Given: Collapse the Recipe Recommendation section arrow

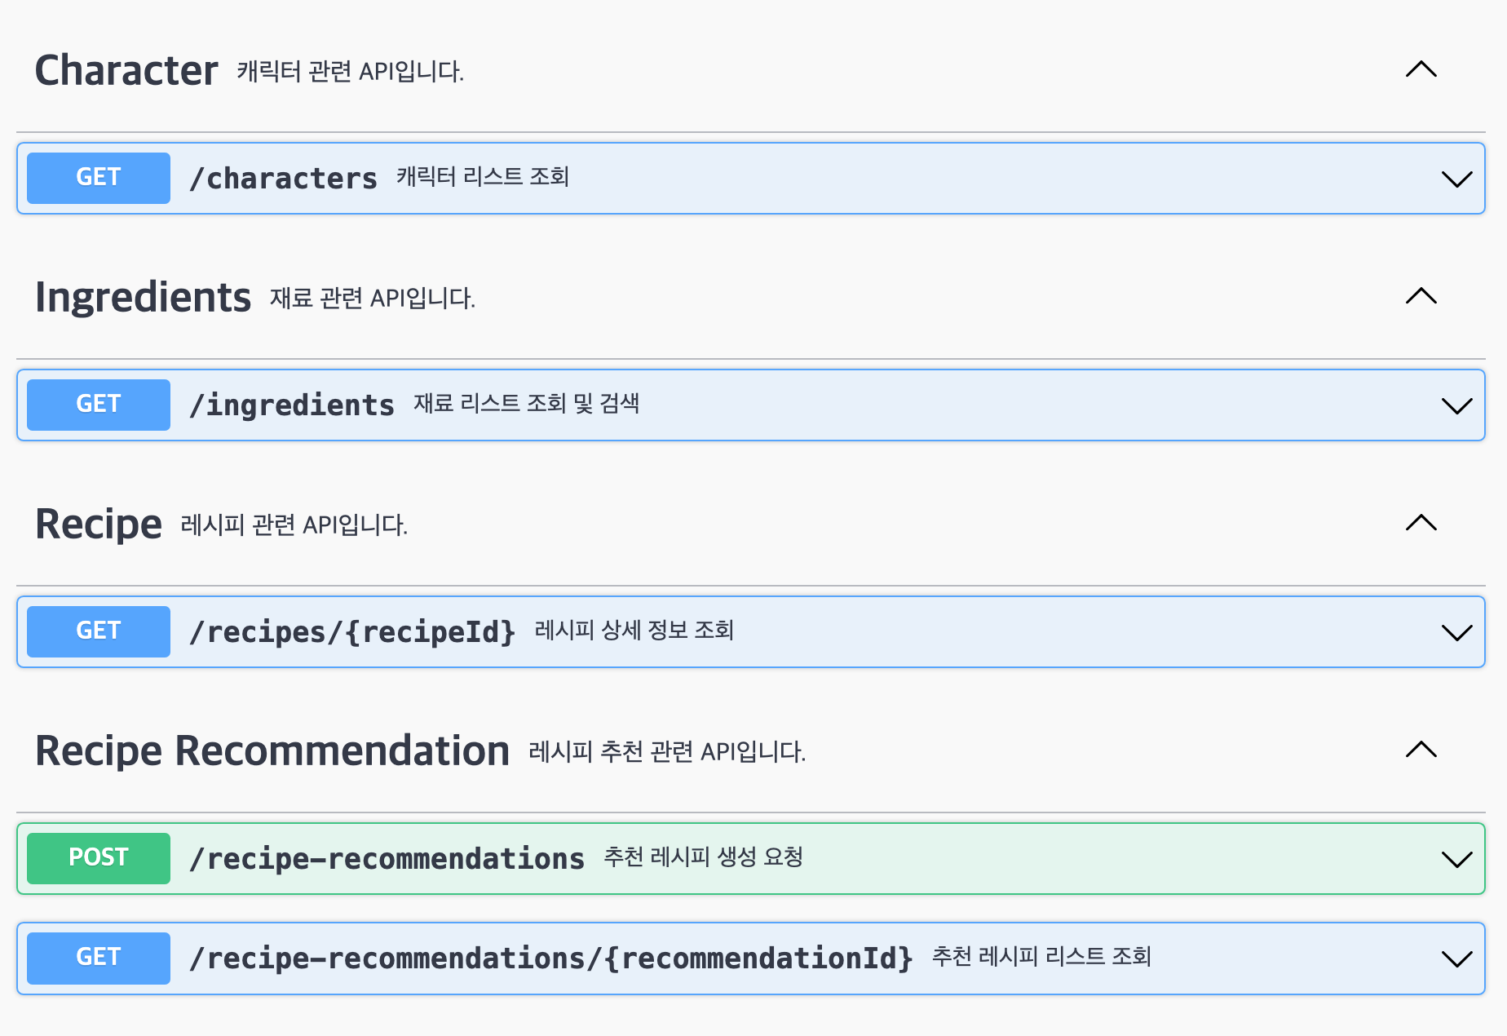Looking at the screenshot, I should (1421, 750).
